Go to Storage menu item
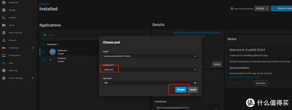The height and width of the screenshot is (110, 292). tap(12, 10)
